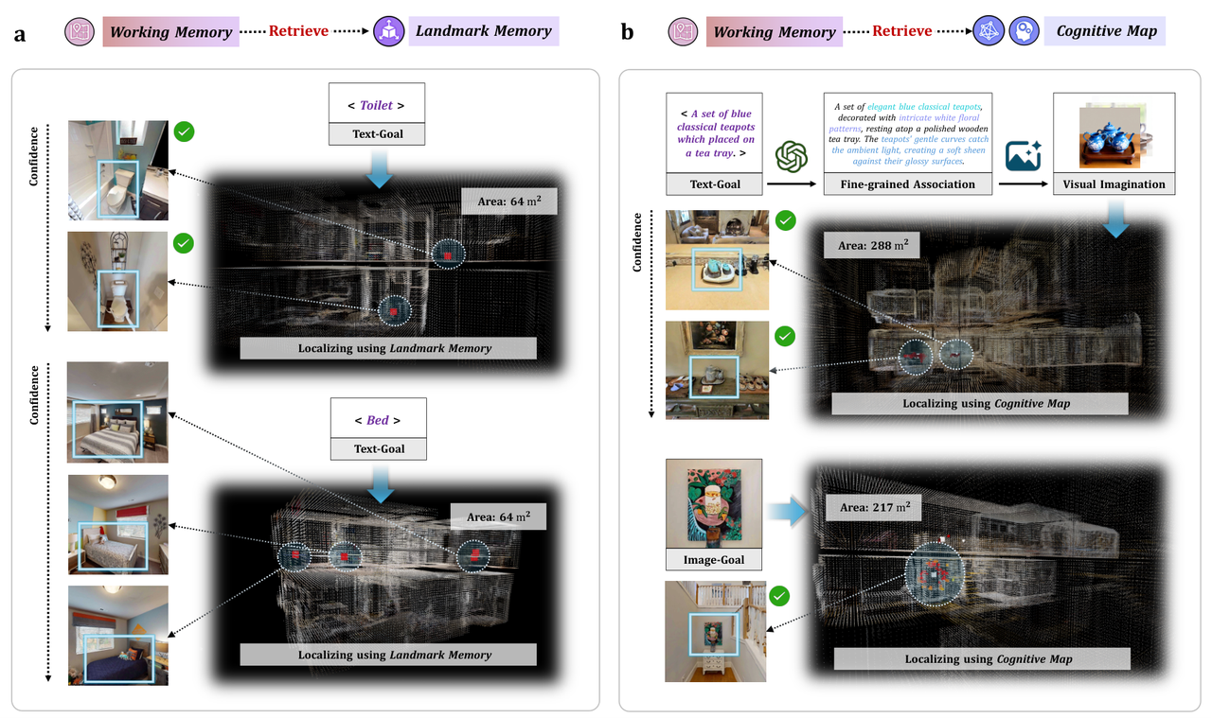This screenshot has width=1212, height=718.
Task: Click 'Localizing using Cognitive Map' under teapot map
Action: 980,403
